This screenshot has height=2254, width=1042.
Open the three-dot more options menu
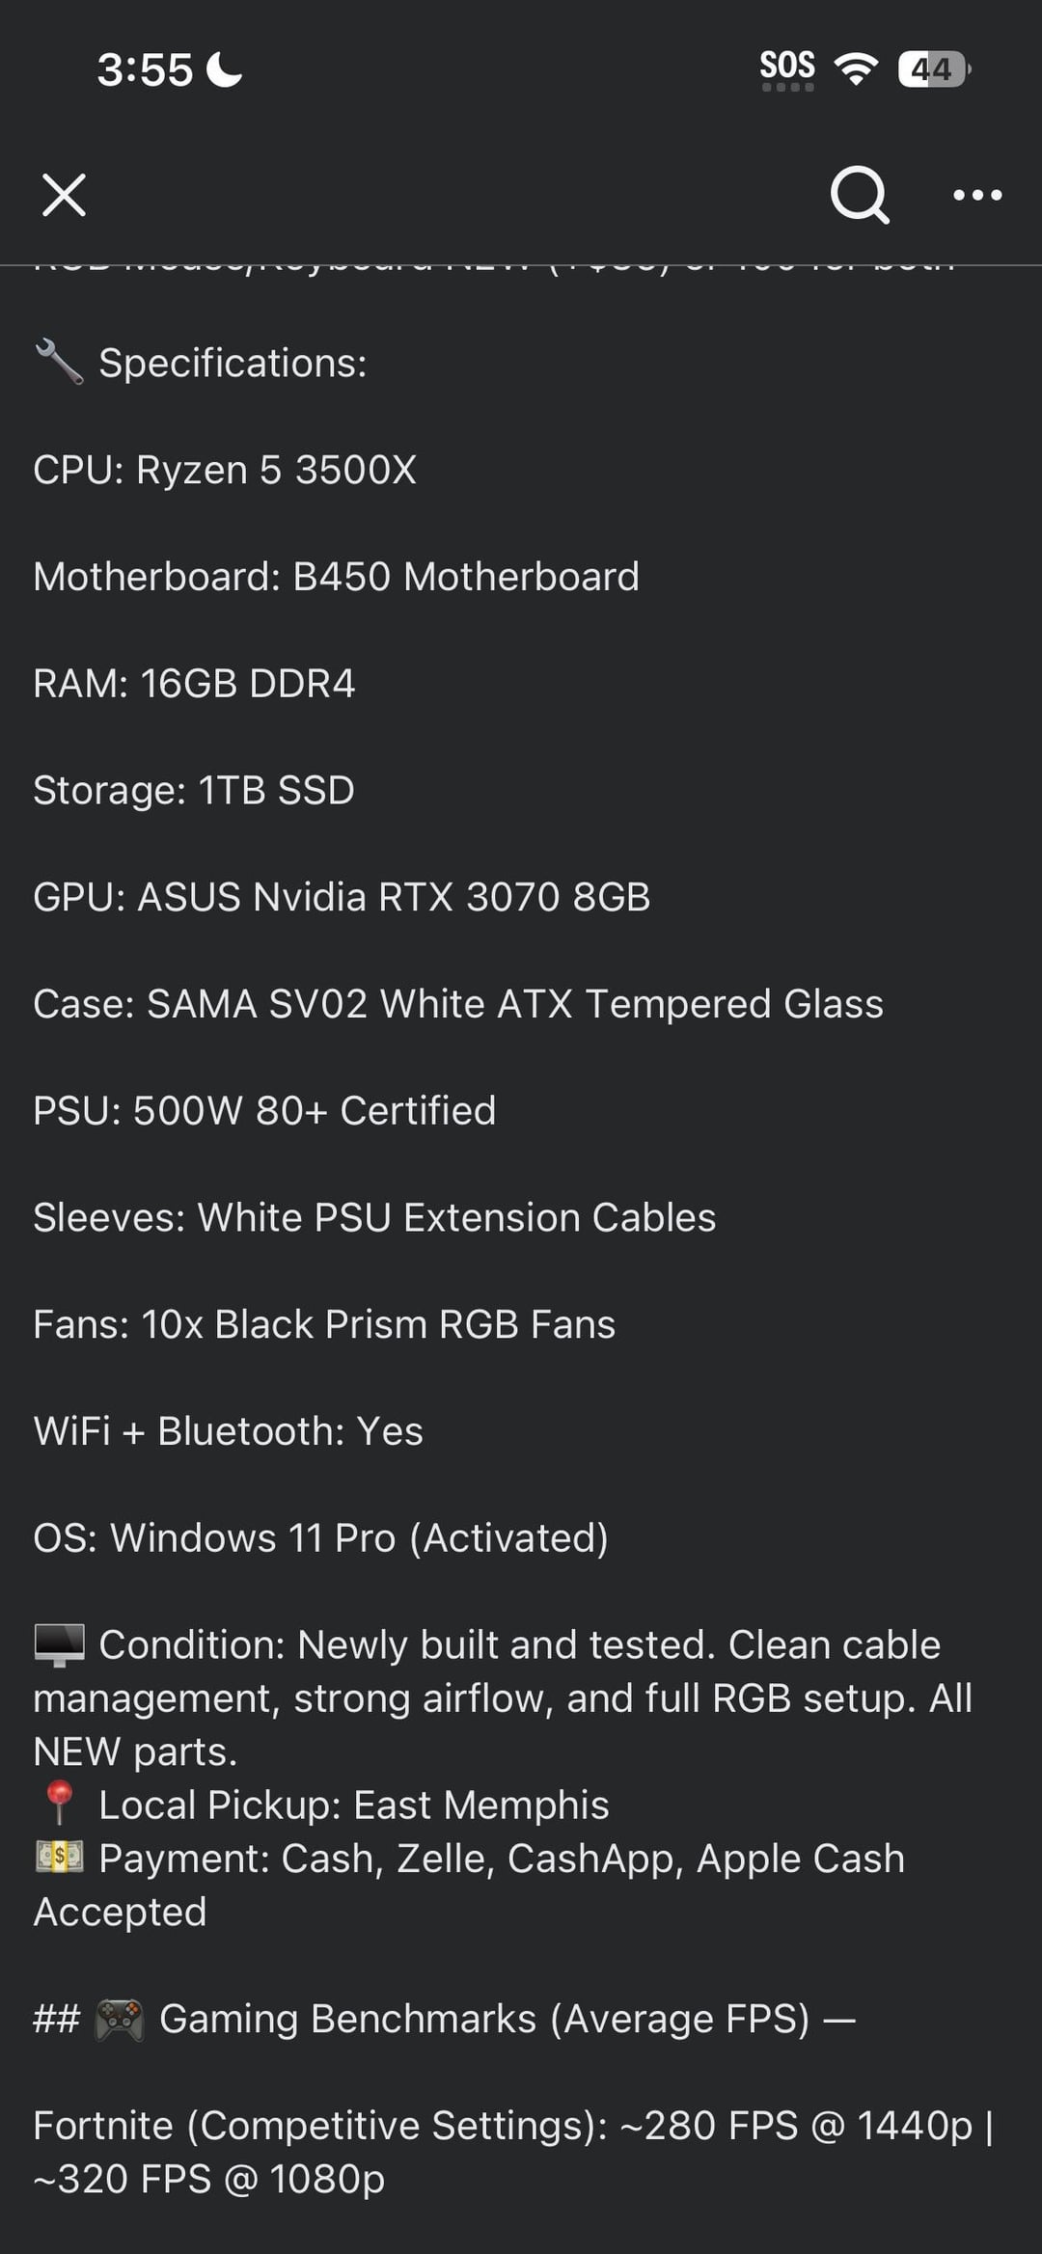(976, 195)
